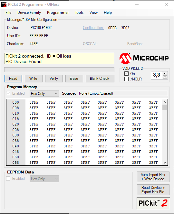This screenshot has height=214, width=174.
Task: Open the Programmer menu
Action: [58, 13]
